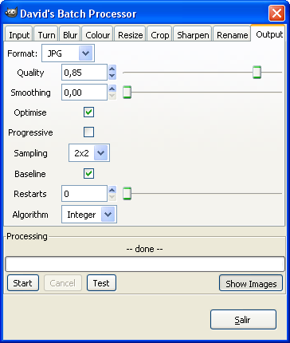The height and width of the screenshot is (343, 290).
Task: Increase Restarts using the up spinner arrow
Action: (x=112, y=190)
